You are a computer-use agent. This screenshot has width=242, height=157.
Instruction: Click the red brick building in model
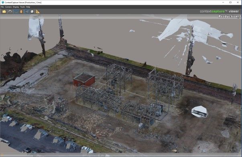pyautogui.click(x=84, y=80)
